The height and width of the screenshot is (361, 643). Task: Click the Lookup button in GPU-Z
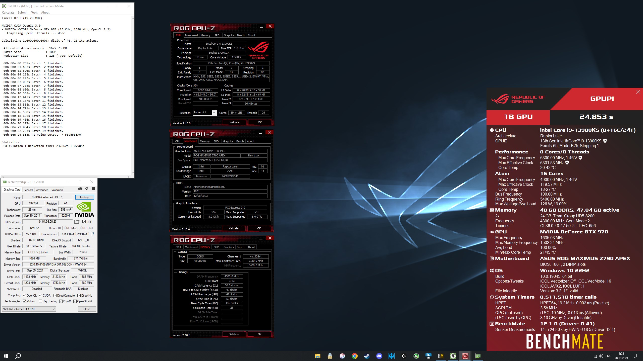85,197
